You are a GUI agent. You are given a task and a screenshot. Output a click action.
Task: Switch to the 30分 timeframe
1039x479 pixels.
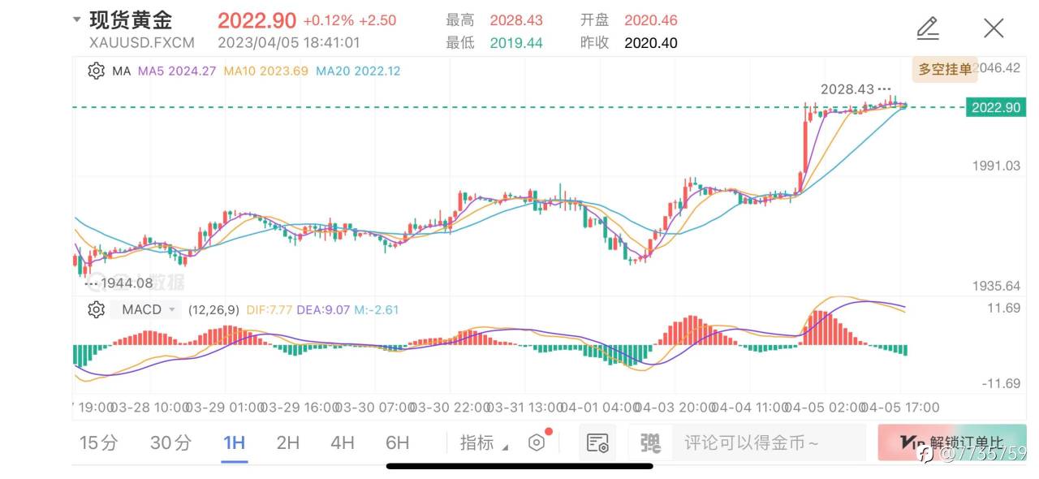click(x=171, y=442)
